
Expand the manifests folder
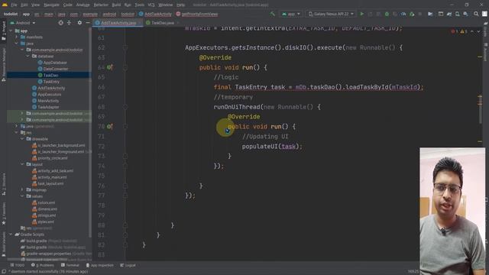click(x=17, y=37)
